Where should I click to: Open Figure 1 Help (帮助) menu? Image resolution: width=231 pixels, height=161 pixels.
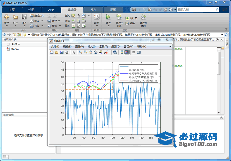[x=142, y=46]
